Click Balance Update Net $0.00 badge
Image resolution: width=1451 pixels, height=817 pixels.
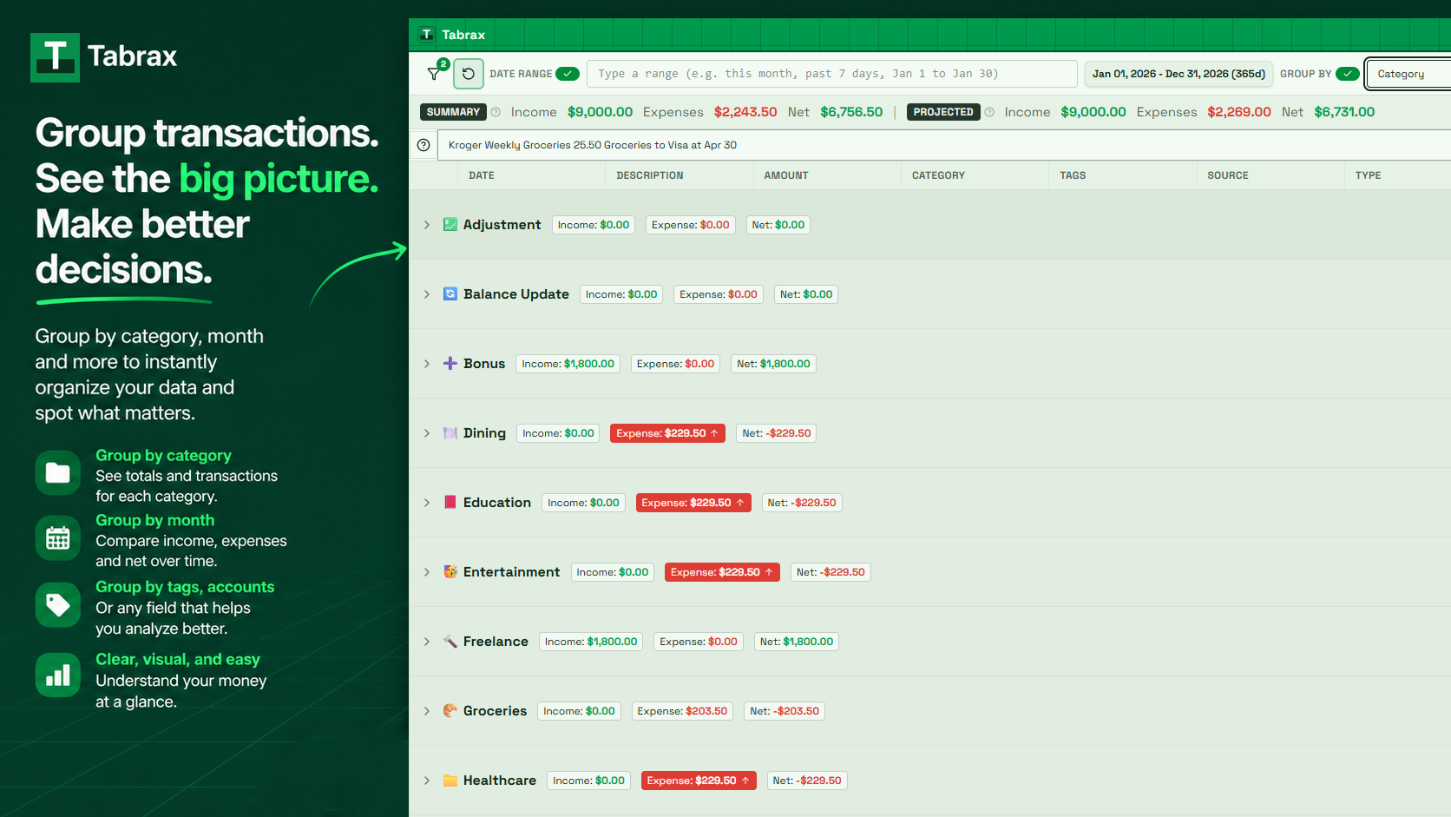pos(806,294)
